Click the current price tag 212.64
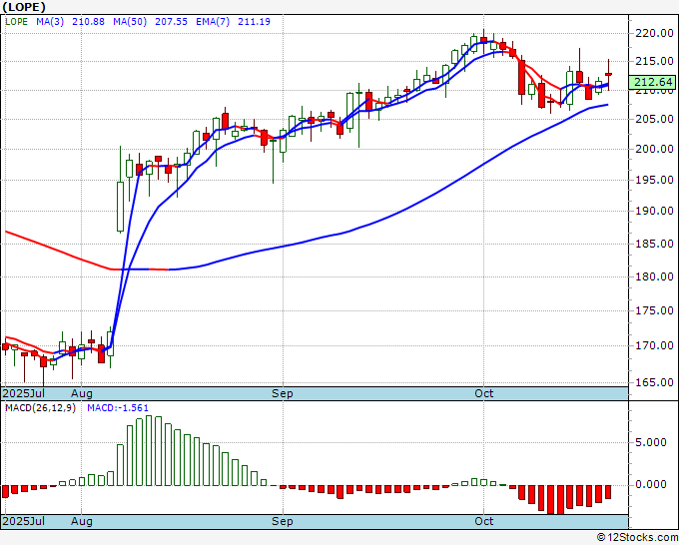Screen dimensions: 679x545 653,82
